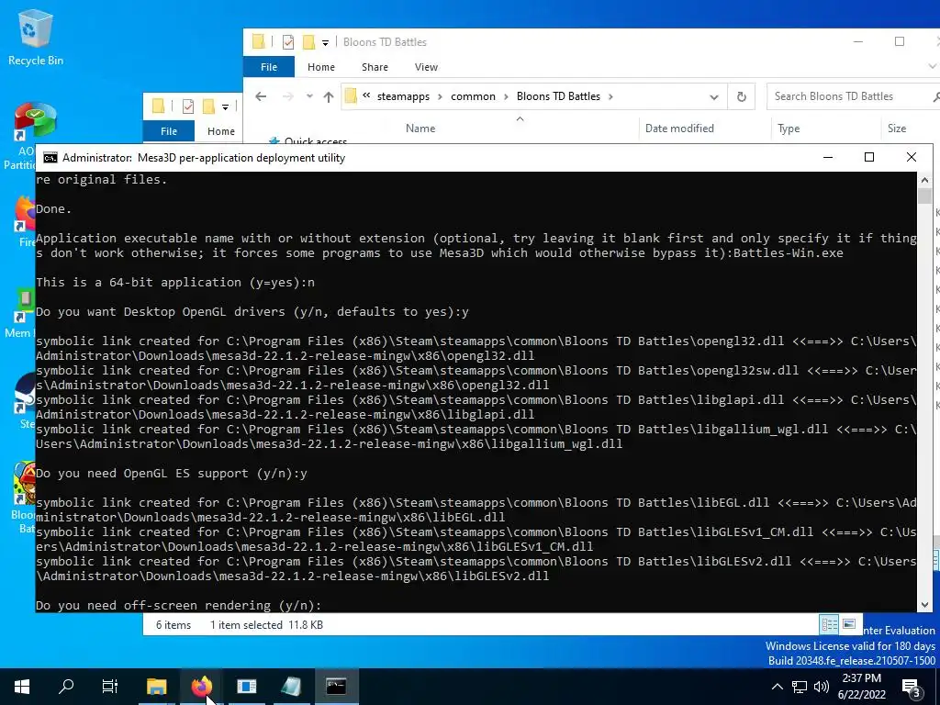Click Properties icon in rear explorer toolbar
940x705 pixels.
click(187, 106)
